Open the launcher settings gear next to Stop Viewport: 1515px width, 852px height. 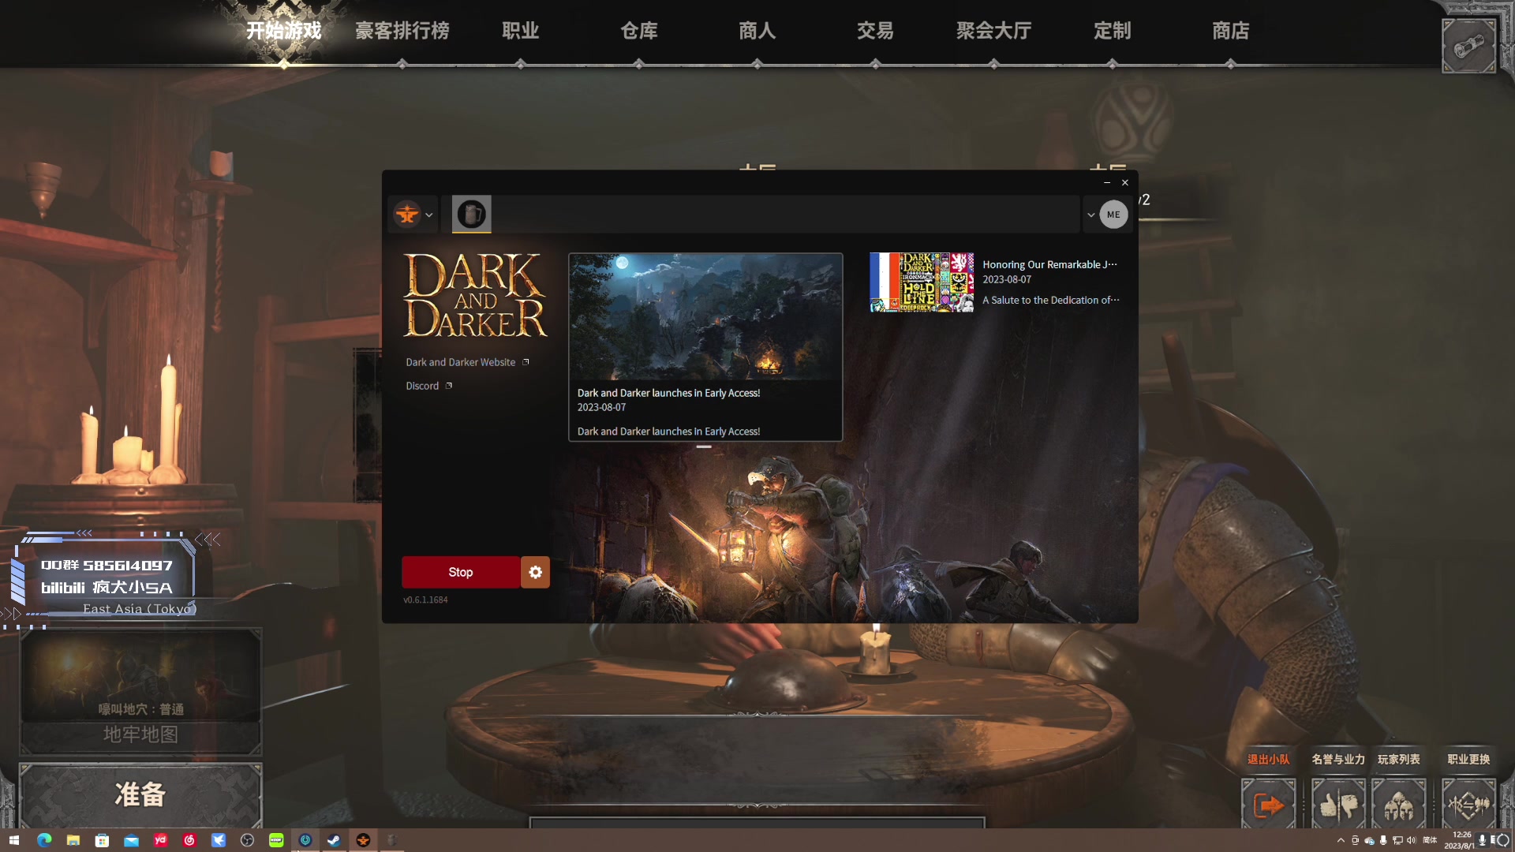click(535, 572)
